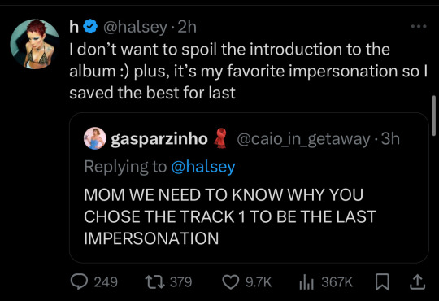Open gasparzinho's profile avatar
Viewport: 439px width, 301px height.
pyautogui.click(x=95, y=138)
